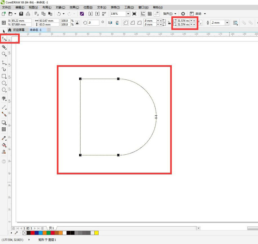Select the Freehand tool
The width and height of the screenshot is (258, 244).
click(x=4, y=63)
